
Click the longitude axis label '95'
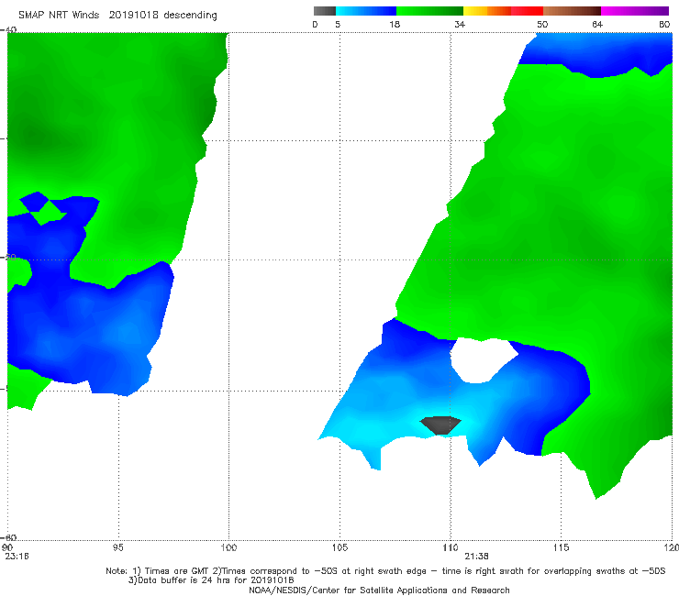point(117,548)
